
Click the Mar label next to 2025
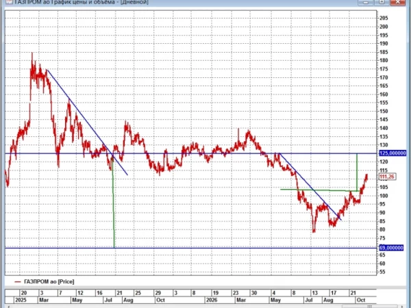click(x=44, y=300)
